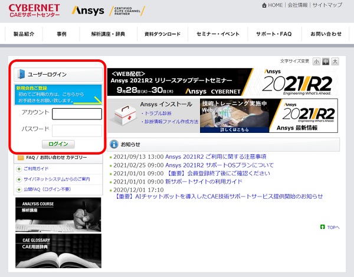Click the 新規会員ご登録 blue banner
Screen dimensions: 354x277
click(x=58, y=95)
